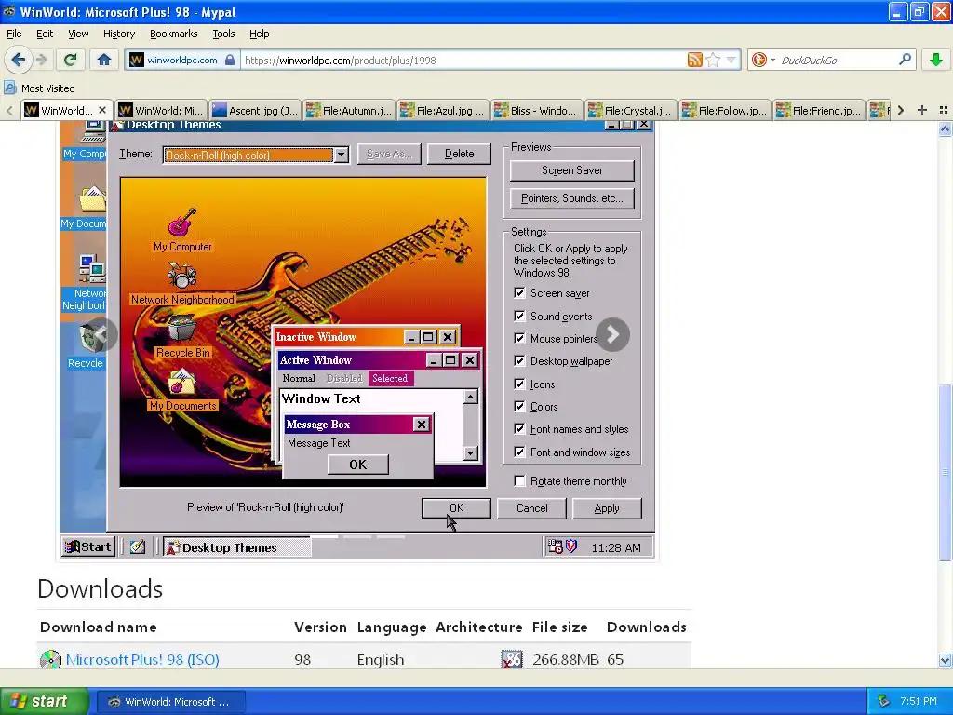Enable Rotate theme monthly checkbox
The image size is (953, 715).
click(x=519, y=481)
